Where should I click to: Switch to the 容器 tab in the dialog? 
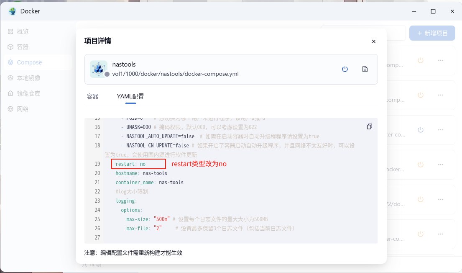92,96
